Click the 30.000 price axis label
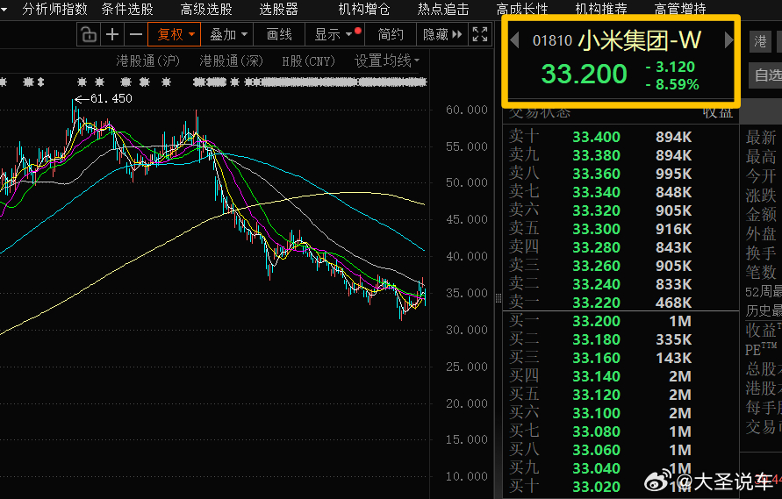The width and height of the screenshot is (782, 499). coord(467,330)
